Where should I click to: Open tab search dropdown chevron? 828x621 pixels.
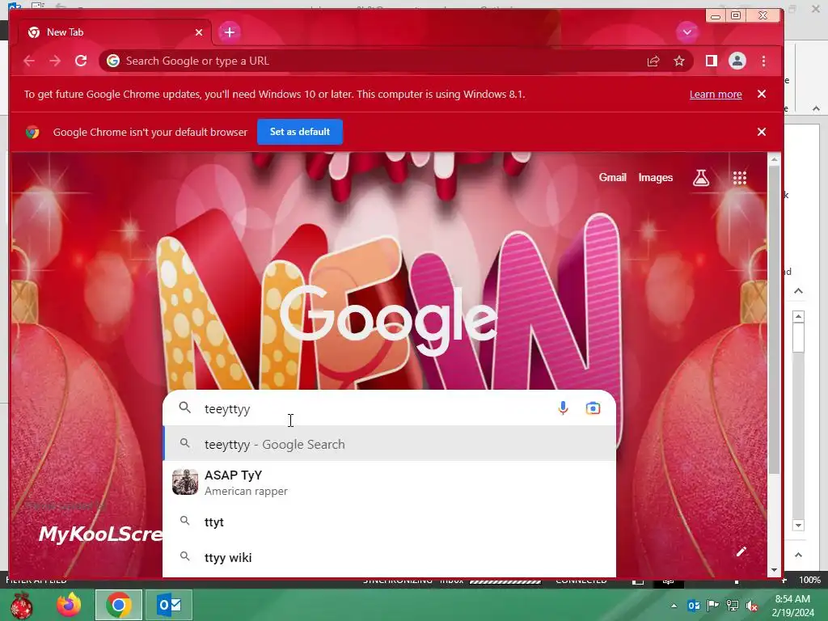[687, 32]
